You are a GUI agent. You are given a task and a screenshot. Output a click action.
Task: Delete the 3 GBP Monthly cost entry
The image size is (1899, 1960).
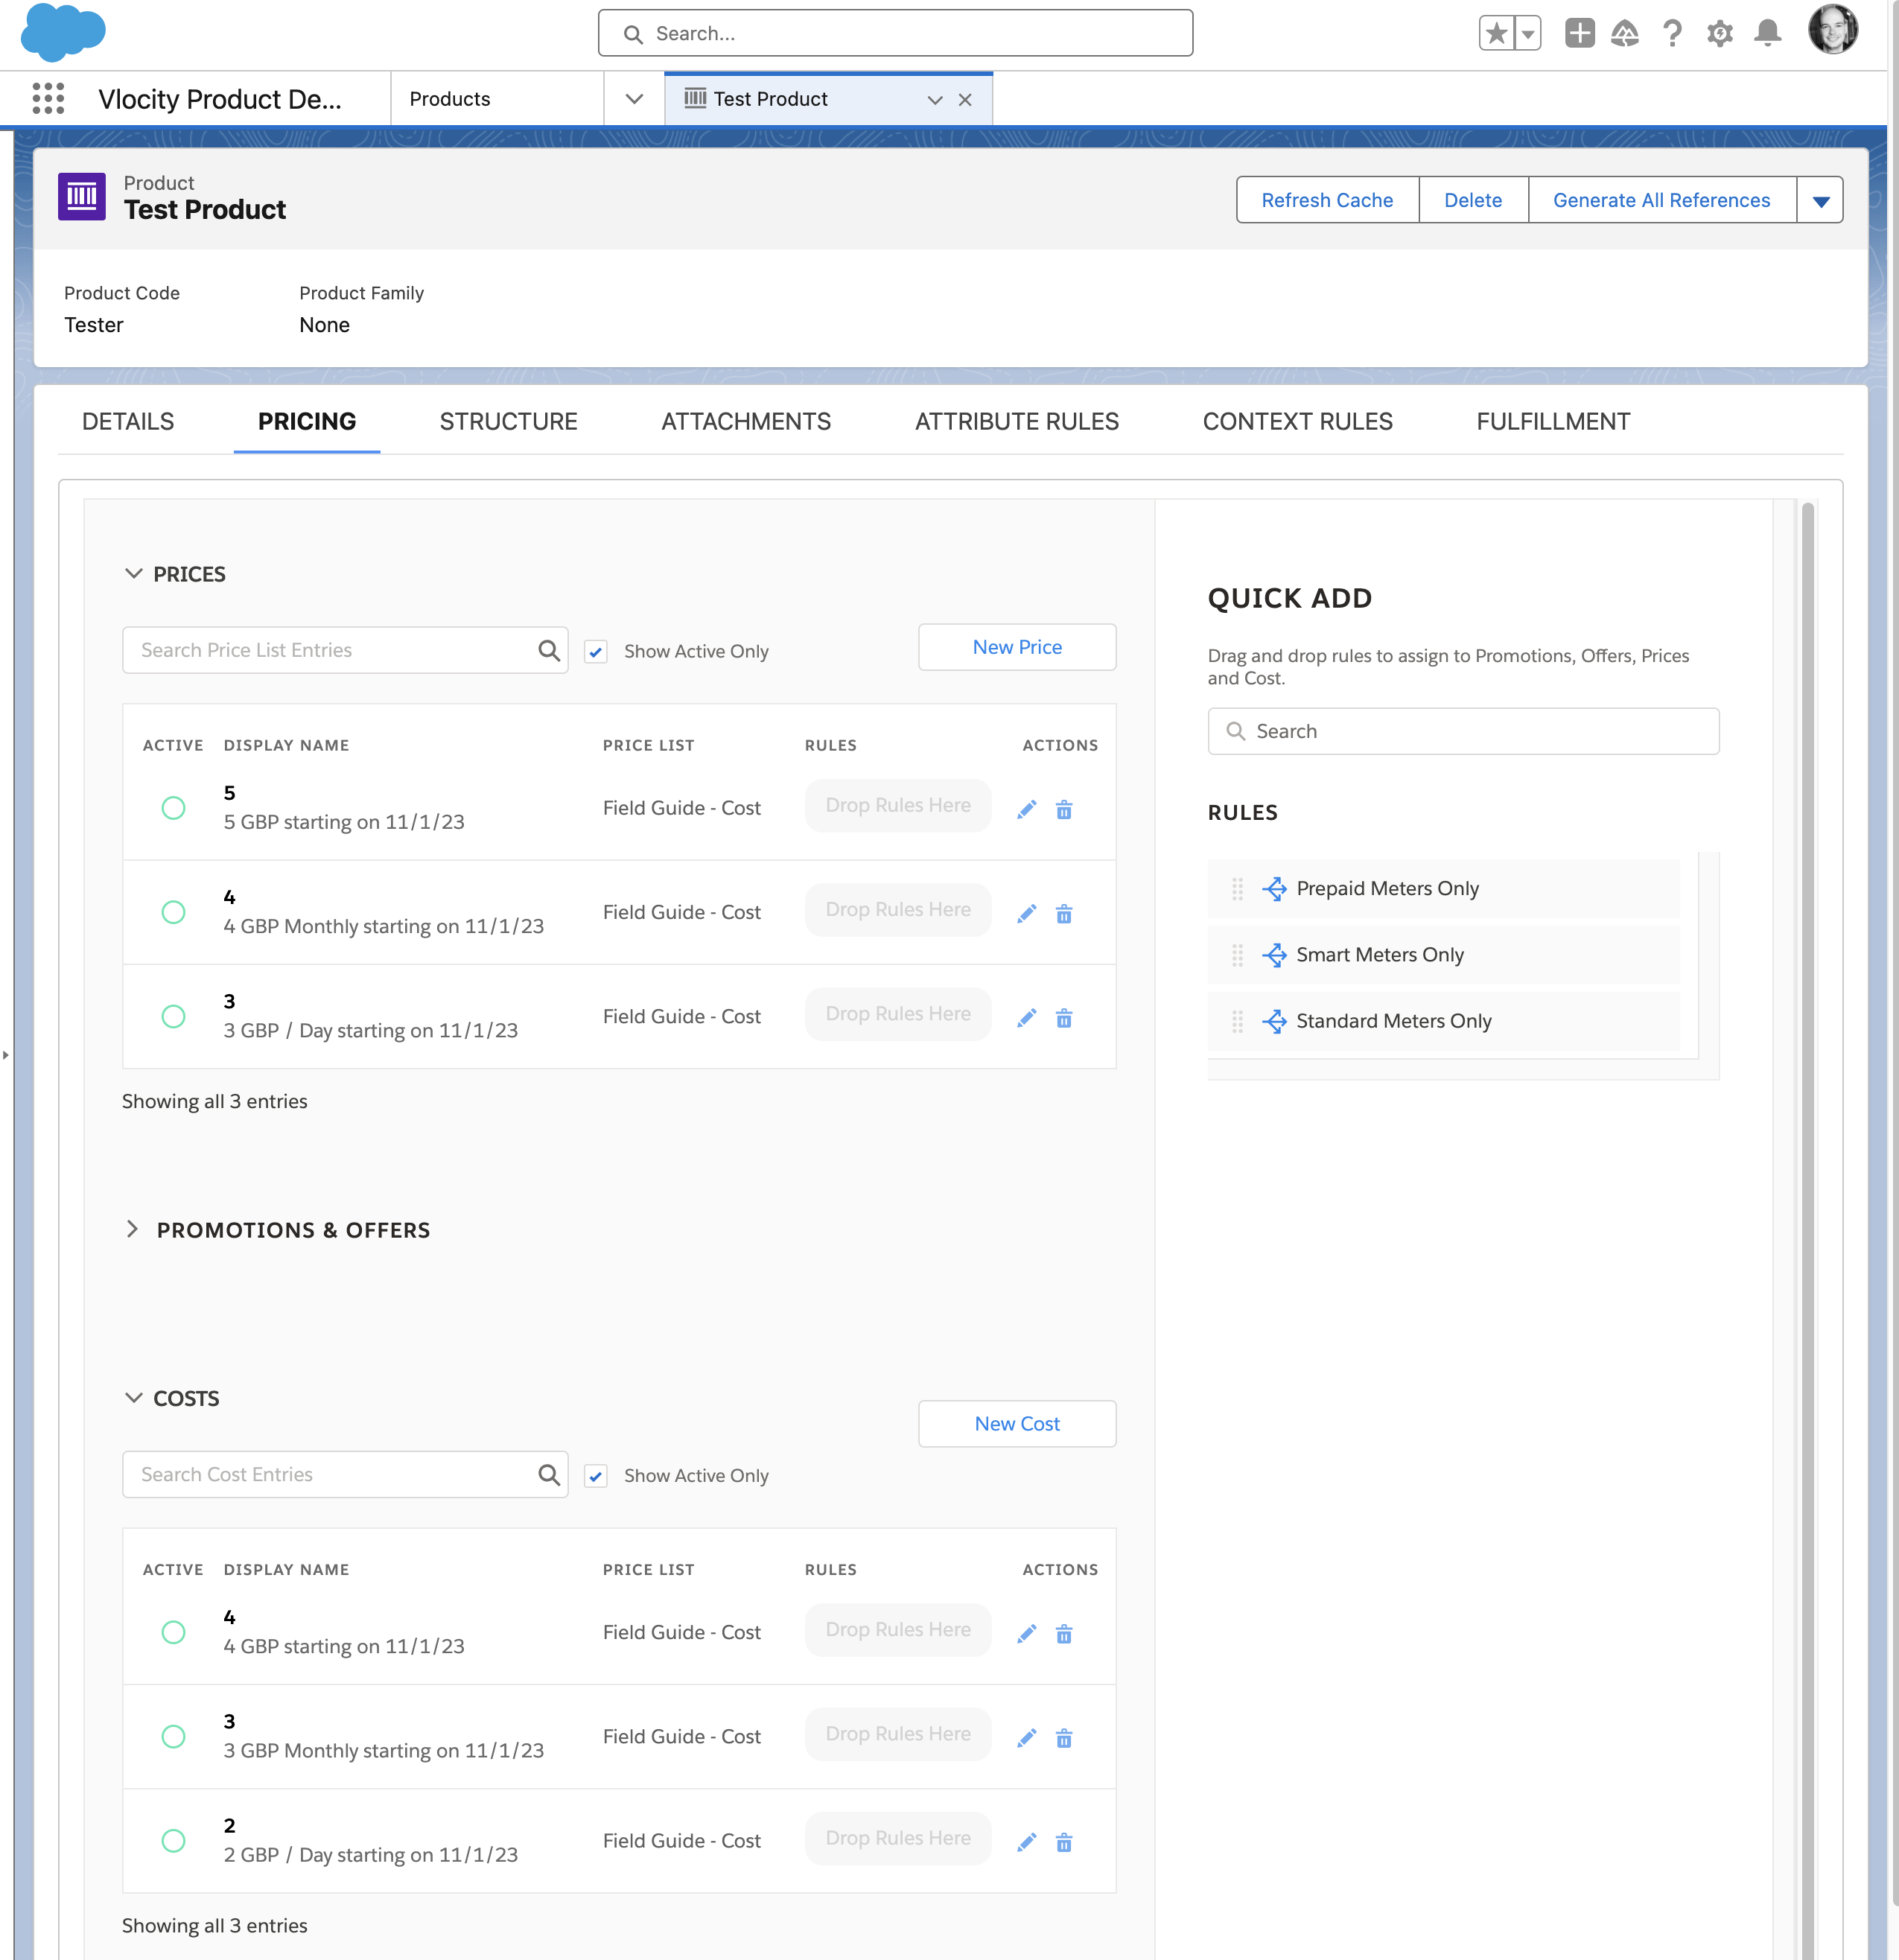click(1064, 1737)
